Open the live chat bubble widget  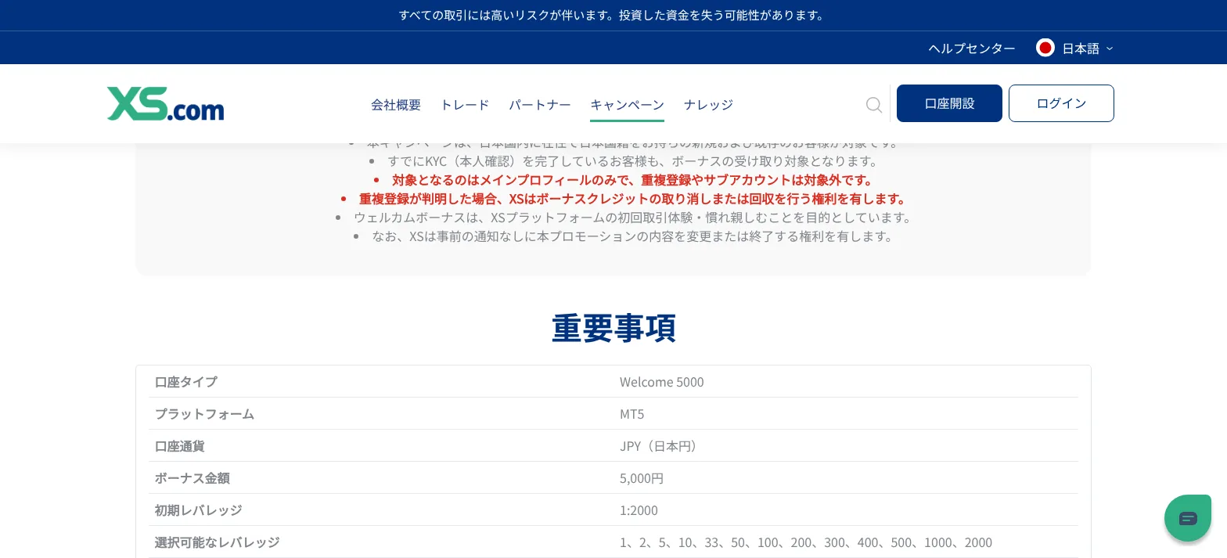click(1188, 518)
